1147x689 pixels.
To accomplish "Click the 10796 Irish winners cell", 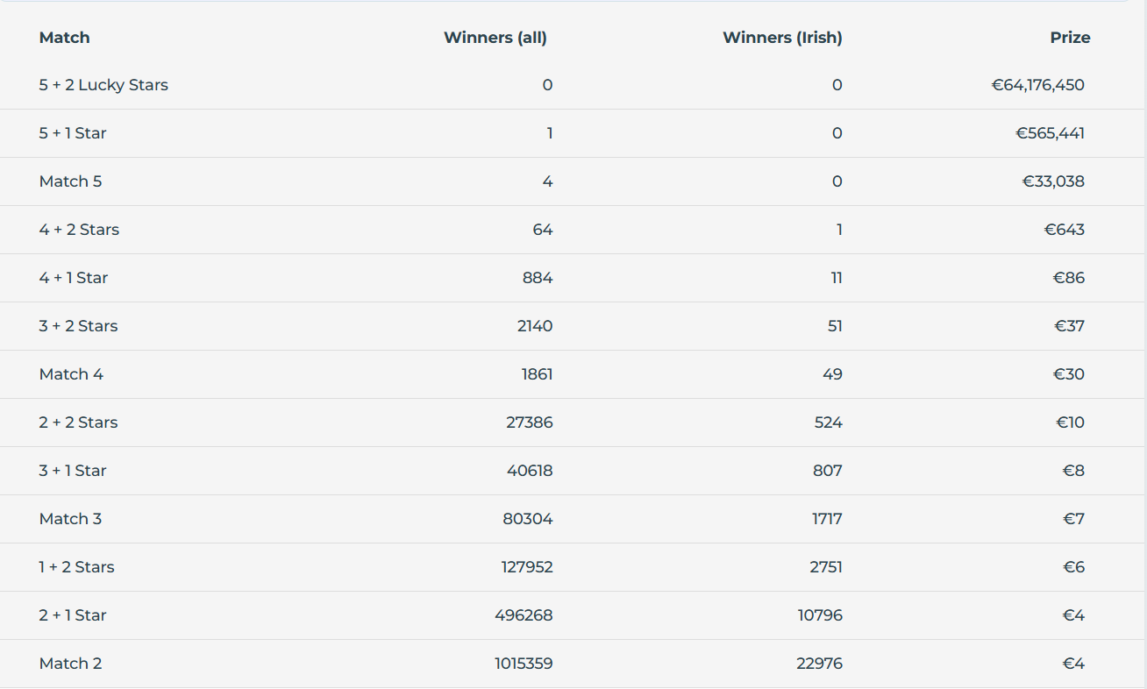I will (x=819, y=615).
